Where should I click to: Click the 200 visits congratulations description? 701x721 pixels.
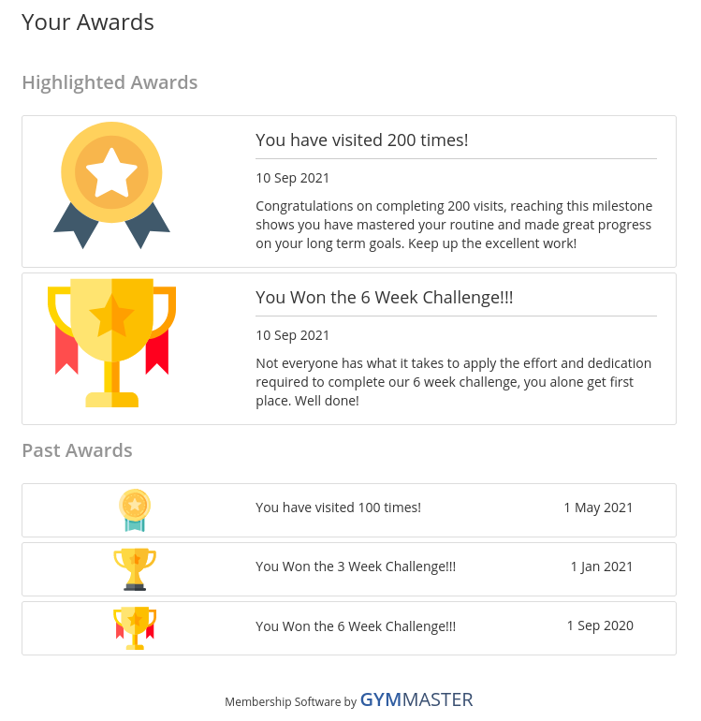(x=454, y=225)
